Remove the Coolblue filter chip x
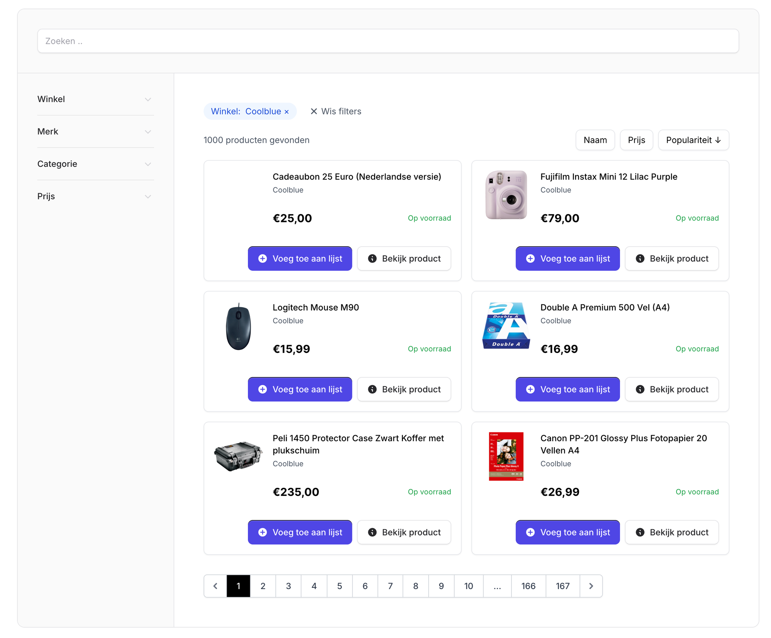 tap(286, 112)
